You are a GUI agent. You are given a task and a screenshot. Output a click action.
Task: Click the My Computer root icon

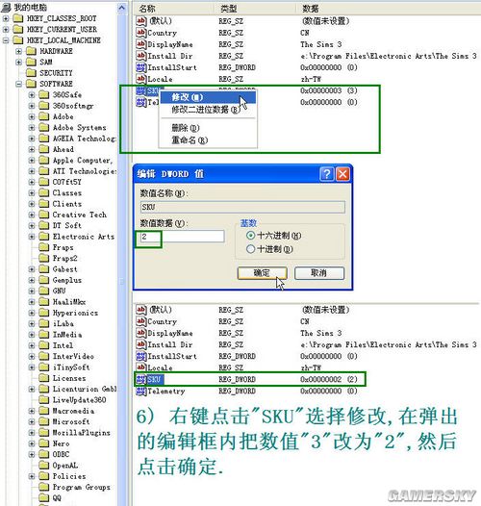pos(6,7)
